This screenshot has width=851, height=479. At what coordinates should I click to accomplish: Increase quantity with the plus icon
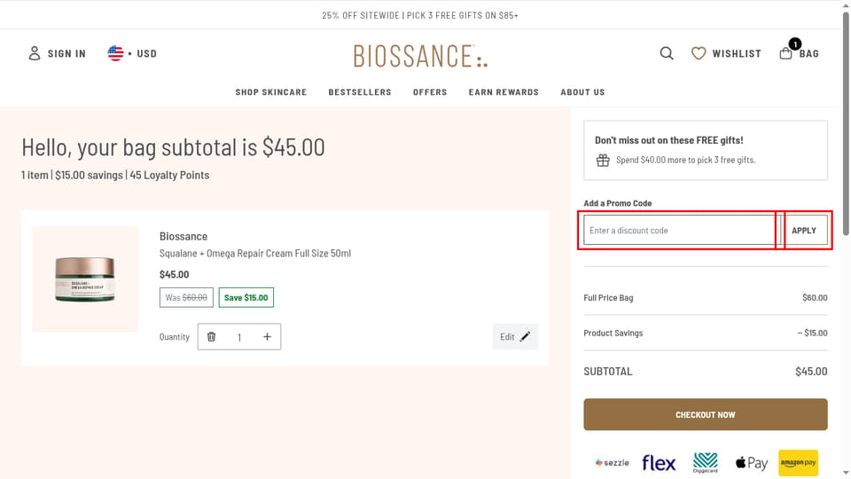point(267,337)
